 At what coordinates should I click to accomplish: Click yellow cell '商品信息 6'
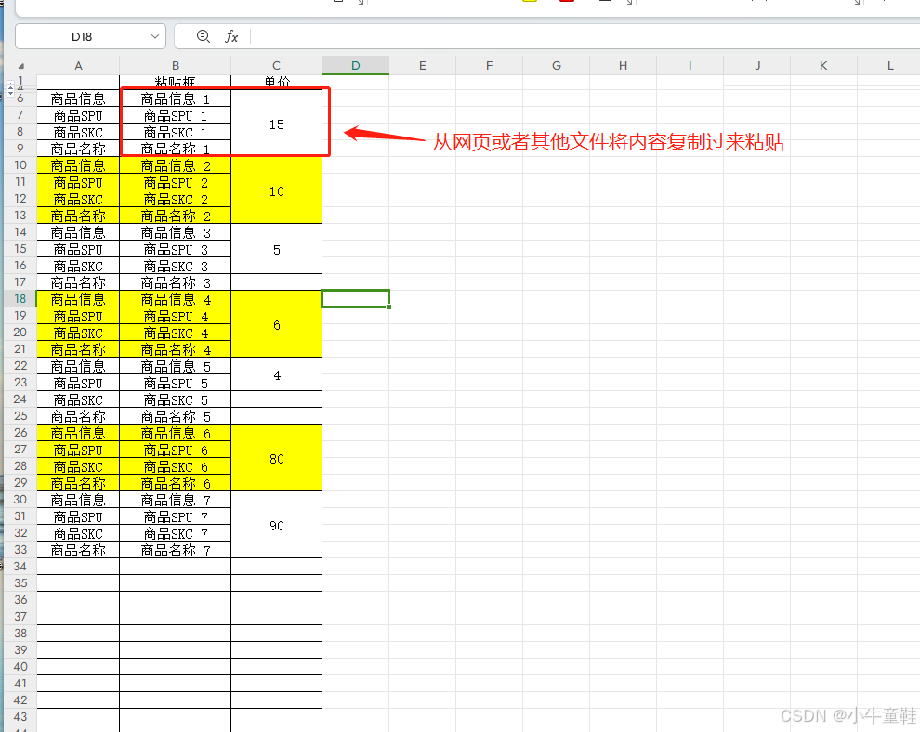(176, 433)
